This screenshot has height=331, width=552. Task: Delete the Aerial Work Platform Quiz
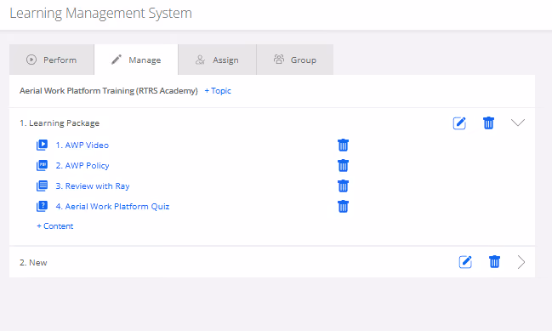(x=344, y=207)
